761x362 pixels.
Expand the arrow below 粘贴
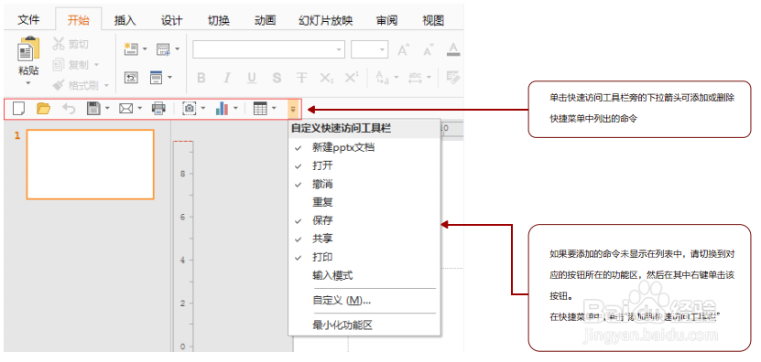[28, 83]
